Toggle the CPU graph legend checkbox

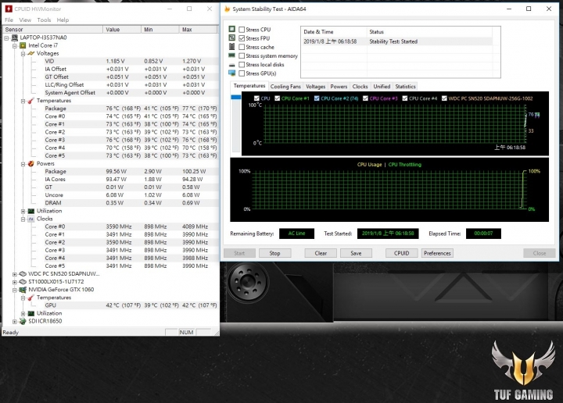click(x=256, y=98)
